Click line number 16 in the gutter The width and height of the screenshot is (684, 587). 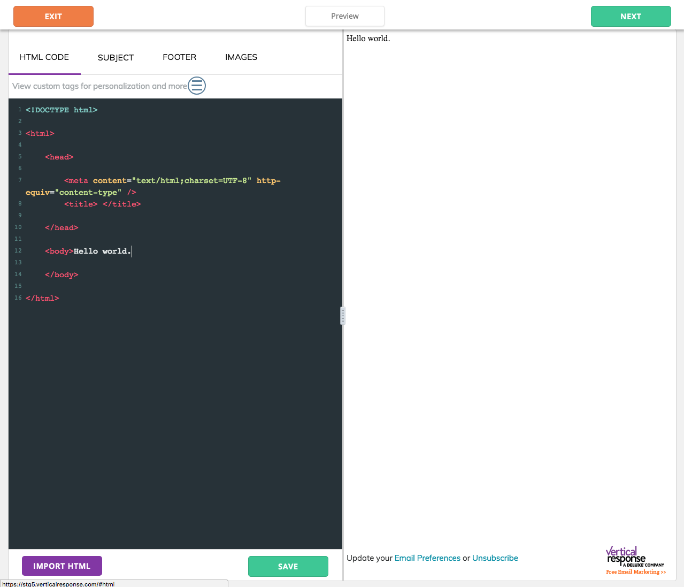pos(18,298)
